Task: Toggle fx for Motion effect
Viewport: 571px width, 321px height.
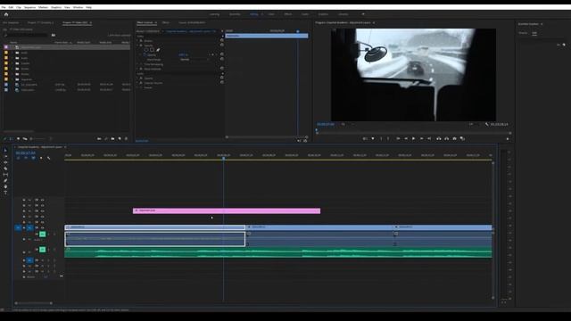Action: coord(141,41)
